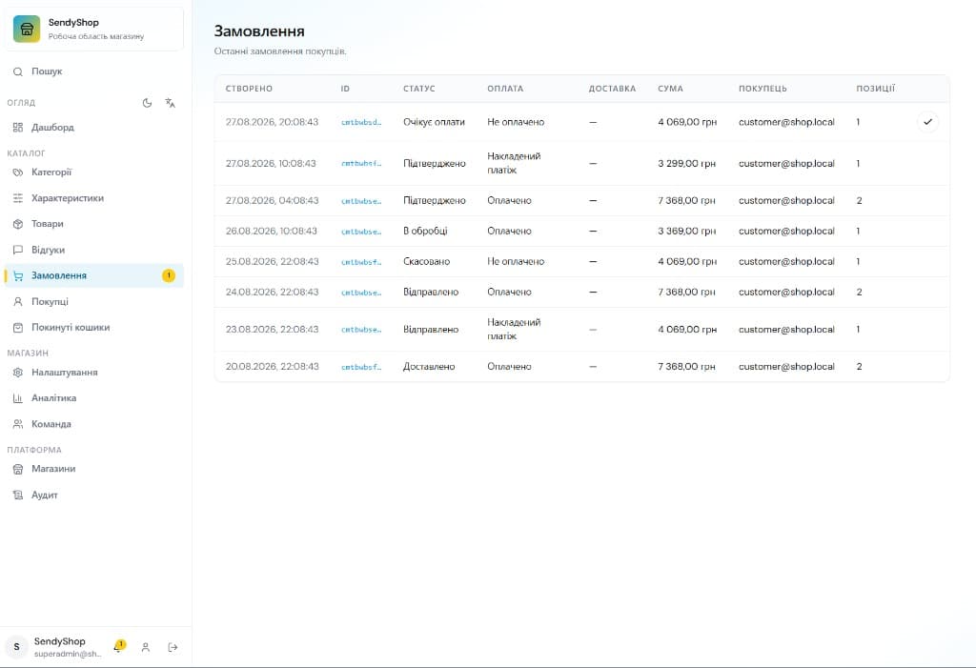Select the Скасовано status cell
Image resolution: width=976 pixels, height=668 pixels.
[x=426, y=261]
